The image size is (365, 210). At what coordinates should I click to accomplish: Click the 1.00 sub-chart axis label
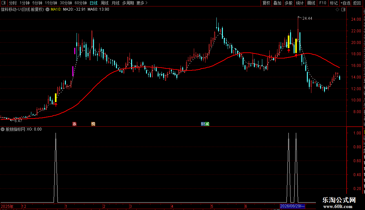tap(357, 133)
